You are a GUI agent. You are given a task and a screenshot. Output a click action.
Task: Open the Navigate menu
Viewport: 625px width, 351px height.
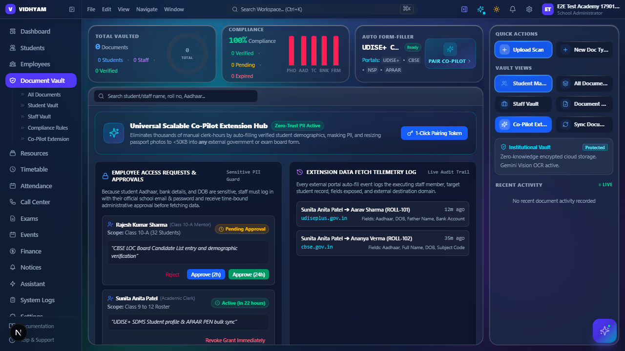147,9
